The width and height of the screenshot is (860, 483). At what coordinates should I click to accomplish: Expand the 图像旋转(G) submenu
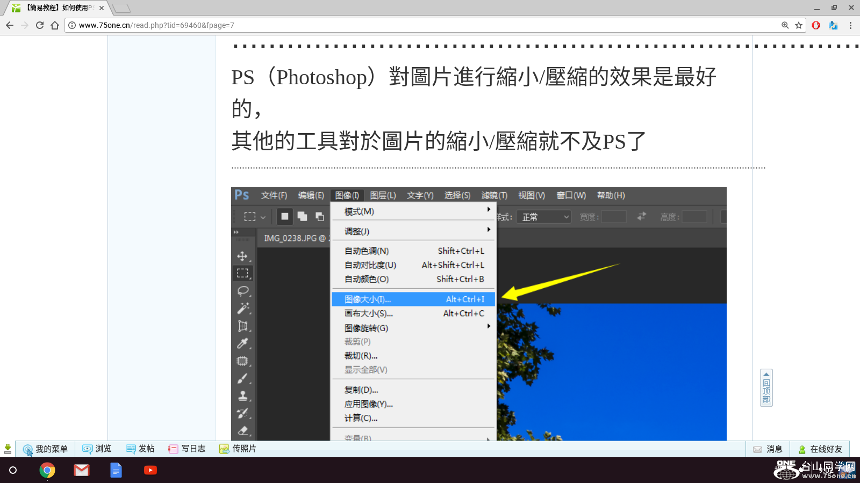pyautogui.click(x=413, y=328)
